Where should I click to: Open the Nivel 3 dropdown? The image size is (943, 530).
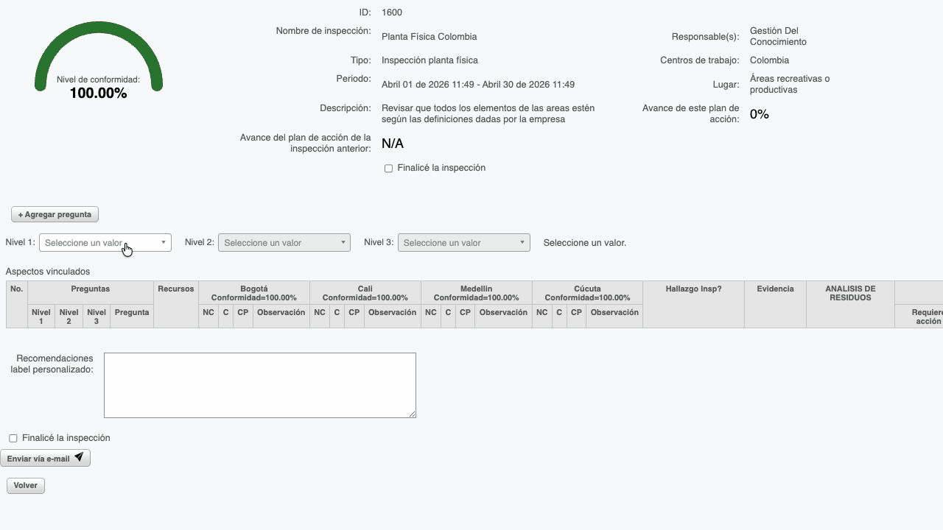pyautogui.click(x=463, y=242)
